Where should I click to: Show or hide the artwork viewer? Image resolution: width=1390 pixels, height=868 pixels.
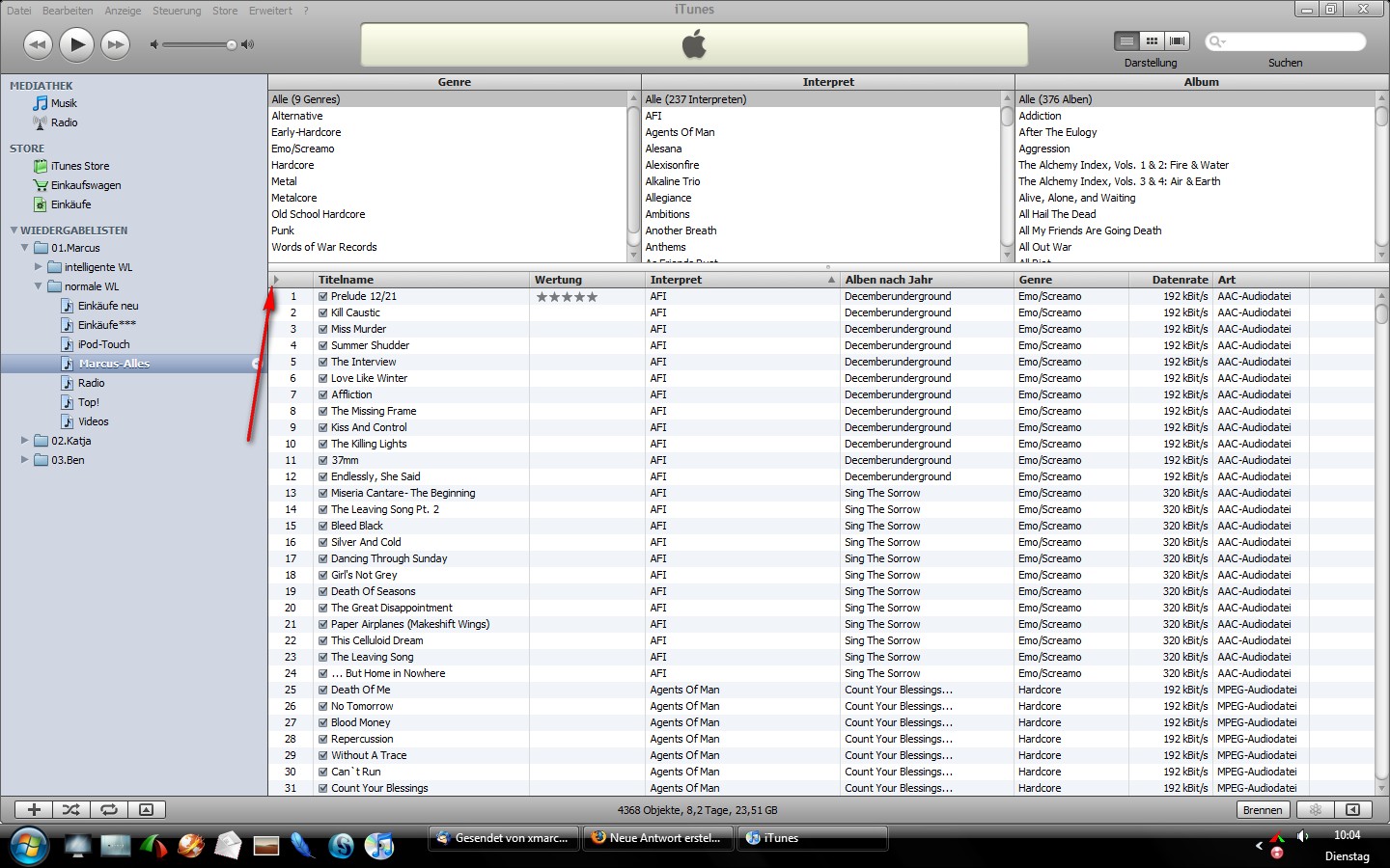pos(146,810)
